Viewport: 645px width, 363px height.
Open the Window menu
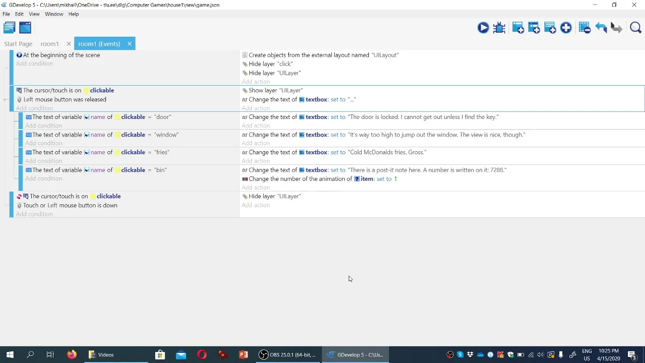(54, 14)
